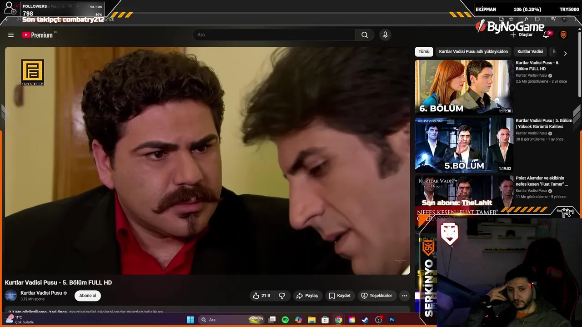Open the weather widget showing 11°C
The width and height of the screenshot is (582, 327).
coord(20,320)
